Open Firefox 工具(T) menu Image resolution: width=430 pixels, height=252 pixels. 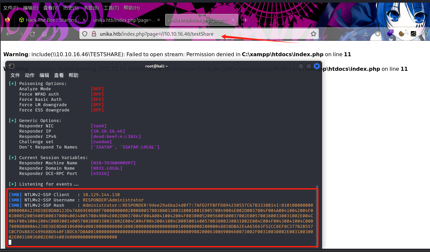[x=111, y=8]
